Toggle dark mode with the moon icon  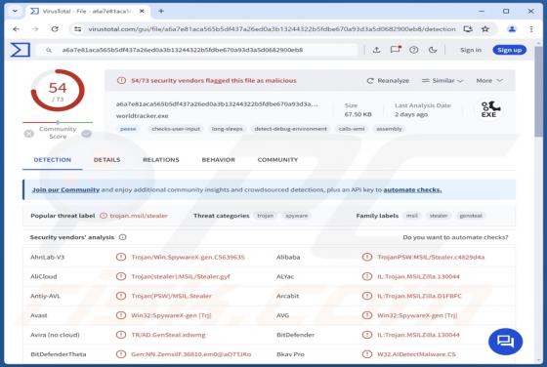[x=433, y=50]
